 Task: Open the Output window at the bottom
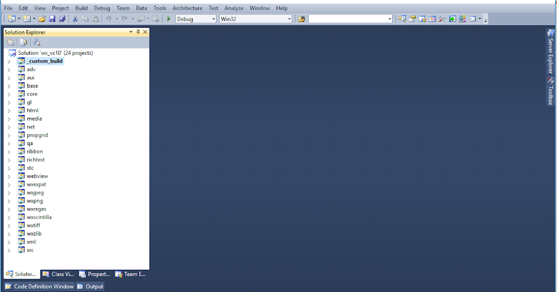[90, 286]
